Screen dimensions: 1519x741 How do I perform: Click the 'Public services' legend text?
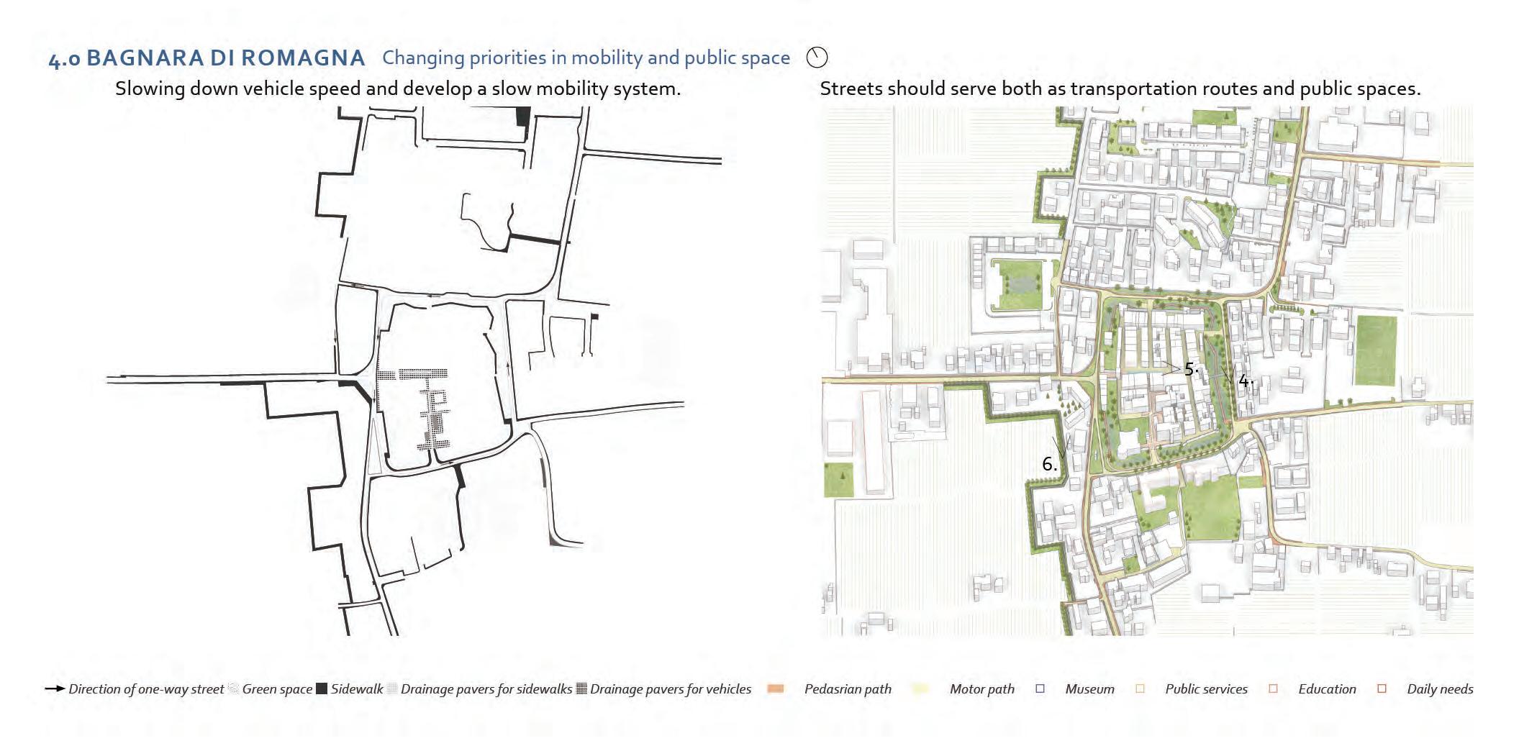pos(1207,689)
